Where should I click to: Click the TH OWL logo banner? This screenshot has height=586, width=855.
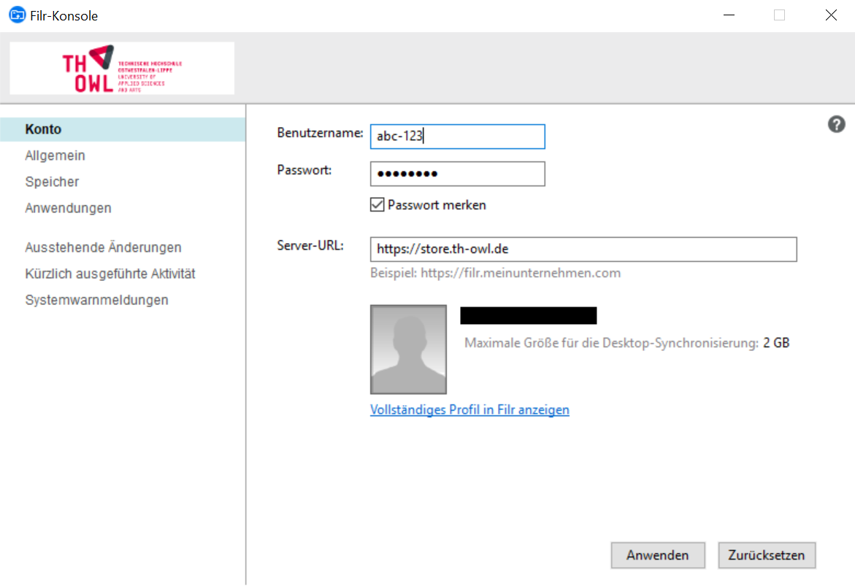(x=122, y=68)
